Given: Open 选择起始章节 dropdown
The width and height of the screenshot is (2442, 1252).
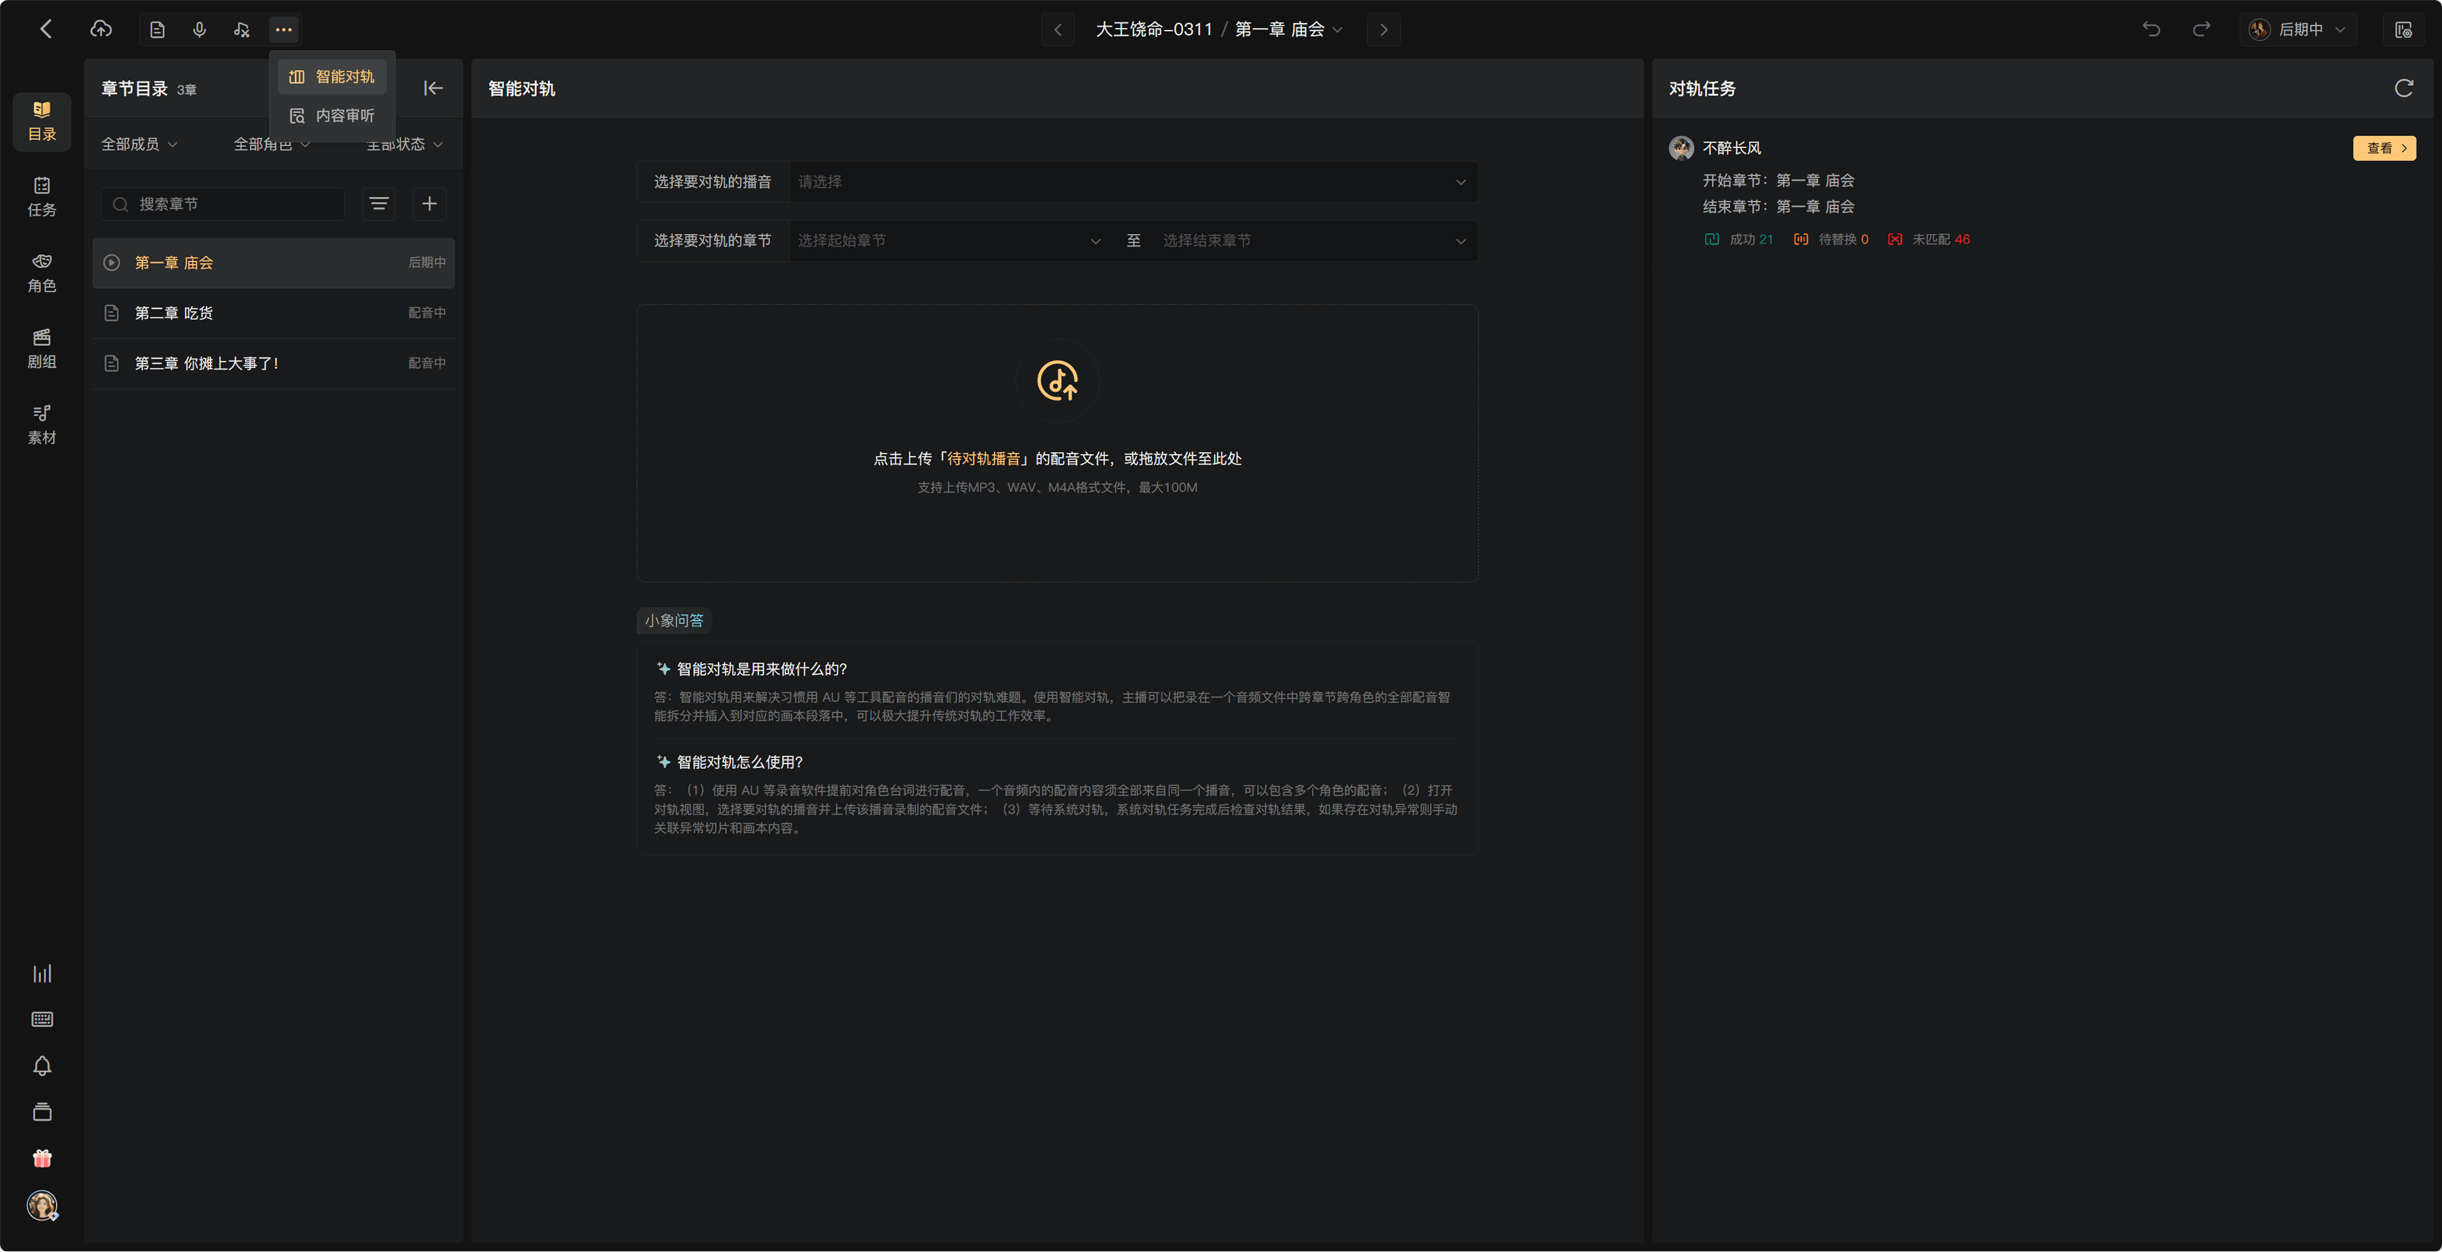Looking at the screenshot, I should pyautogui.click(x=950, y=241).
